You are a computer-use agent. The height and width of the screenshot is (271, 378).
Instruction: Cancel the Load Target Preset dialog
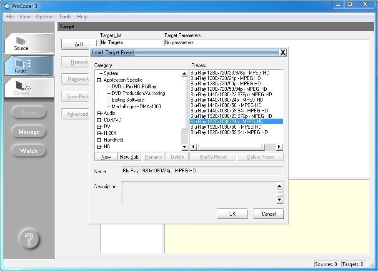click(268, 214)
